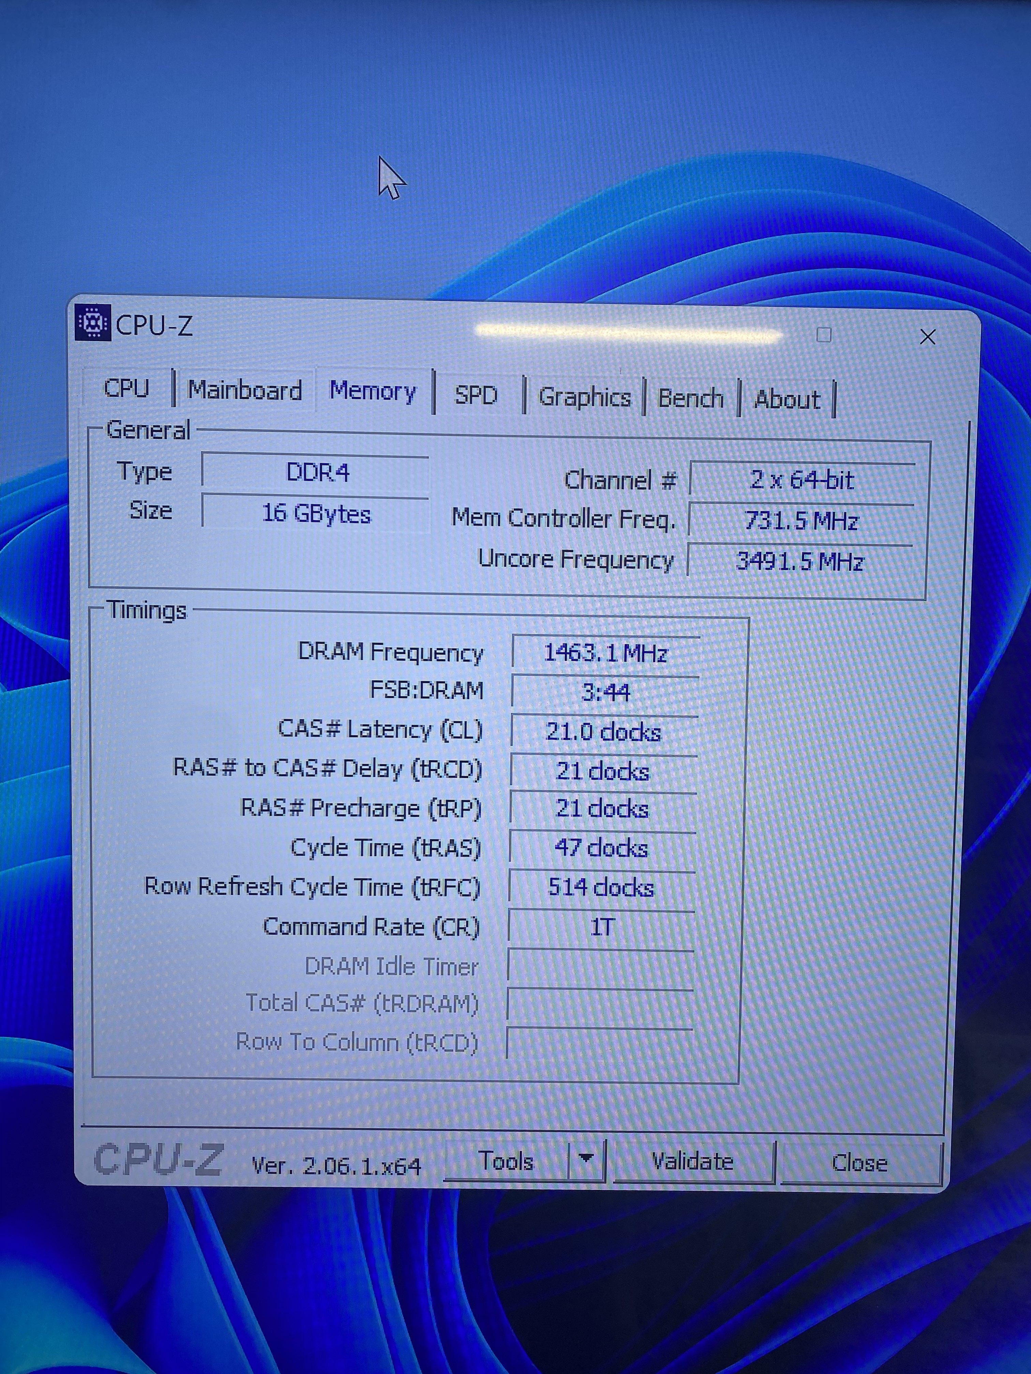Click the empty Total CAS# (tRDRAM) field

pyautogui.click(x=599, y=1004)
